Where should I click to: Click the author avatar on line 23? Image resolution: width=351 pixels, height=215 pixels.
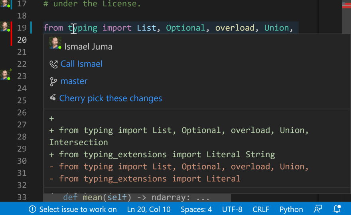click(5, 75)
